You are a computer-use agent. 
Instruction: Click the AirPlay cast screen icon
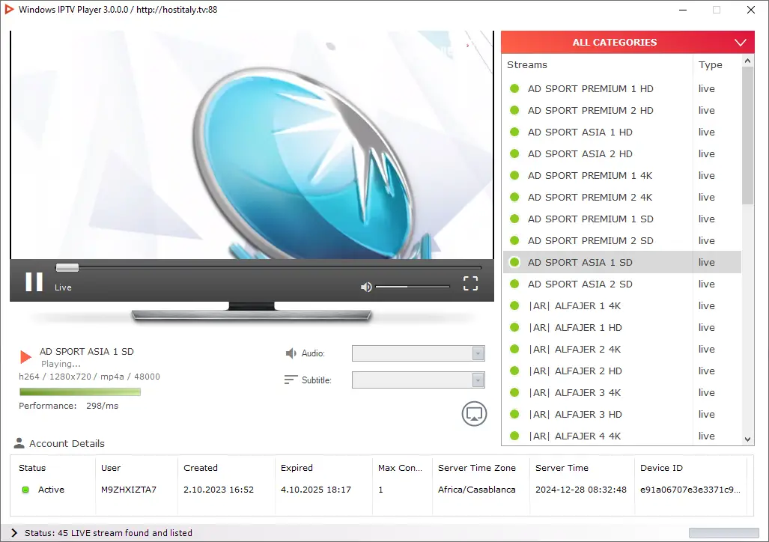(474, 413)
